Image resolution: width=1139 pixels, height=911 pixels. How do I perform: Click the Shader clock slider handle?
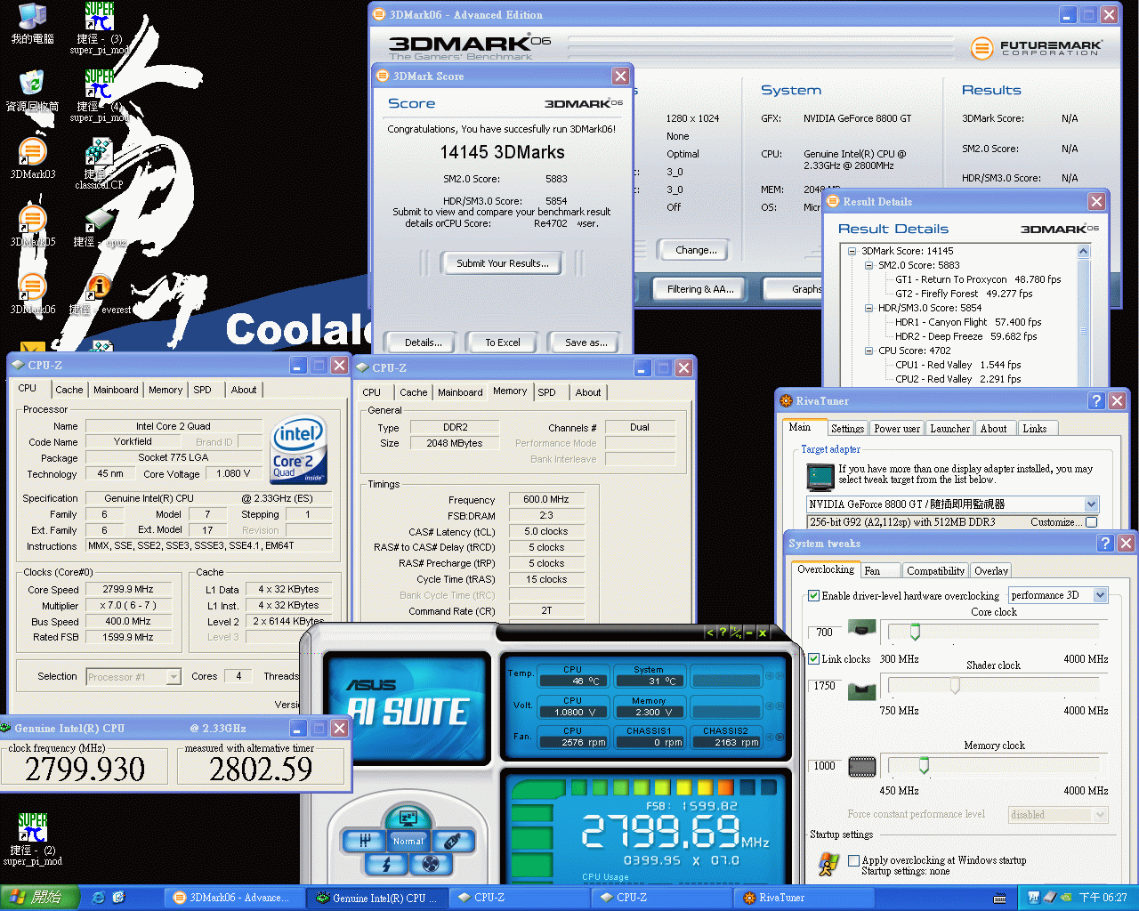point(955,685)
